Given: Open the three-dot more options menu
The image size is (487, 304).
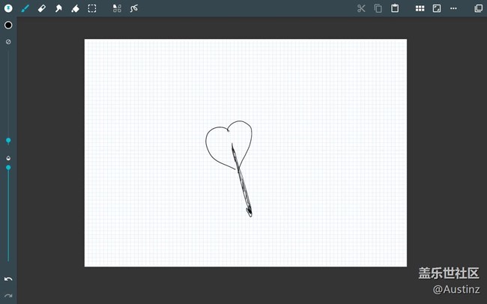Looking at the screenshot, I should [453, 8].
